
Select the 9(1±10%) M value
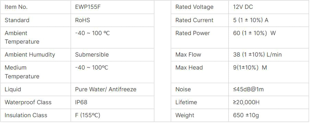250,68
